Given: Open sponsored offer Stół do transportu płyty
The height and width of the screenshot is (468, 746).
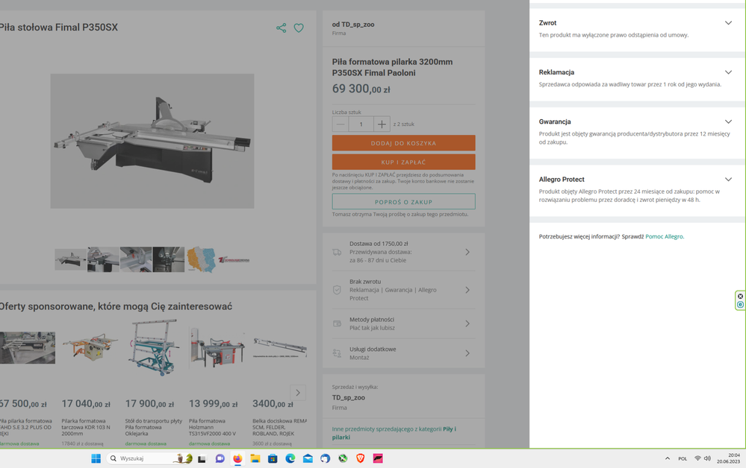Looking at the screenshot, I should pos(154,384).
